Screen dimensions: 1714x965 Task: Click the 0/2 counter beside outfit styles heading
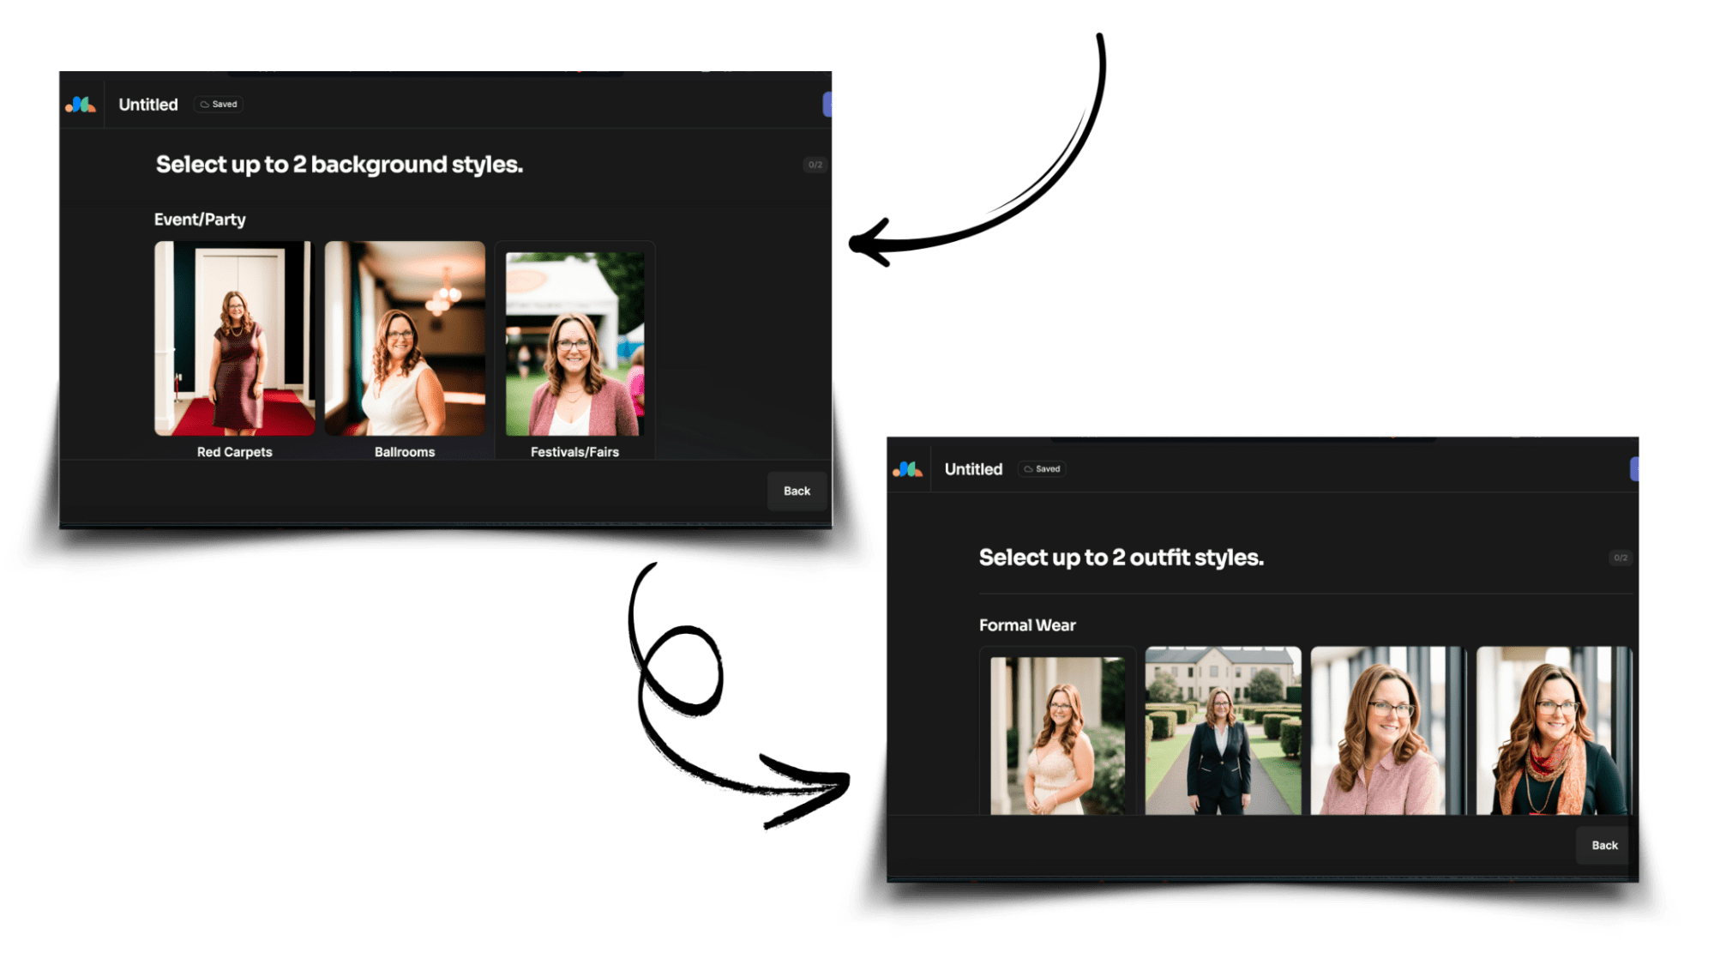click(1620, 558)
